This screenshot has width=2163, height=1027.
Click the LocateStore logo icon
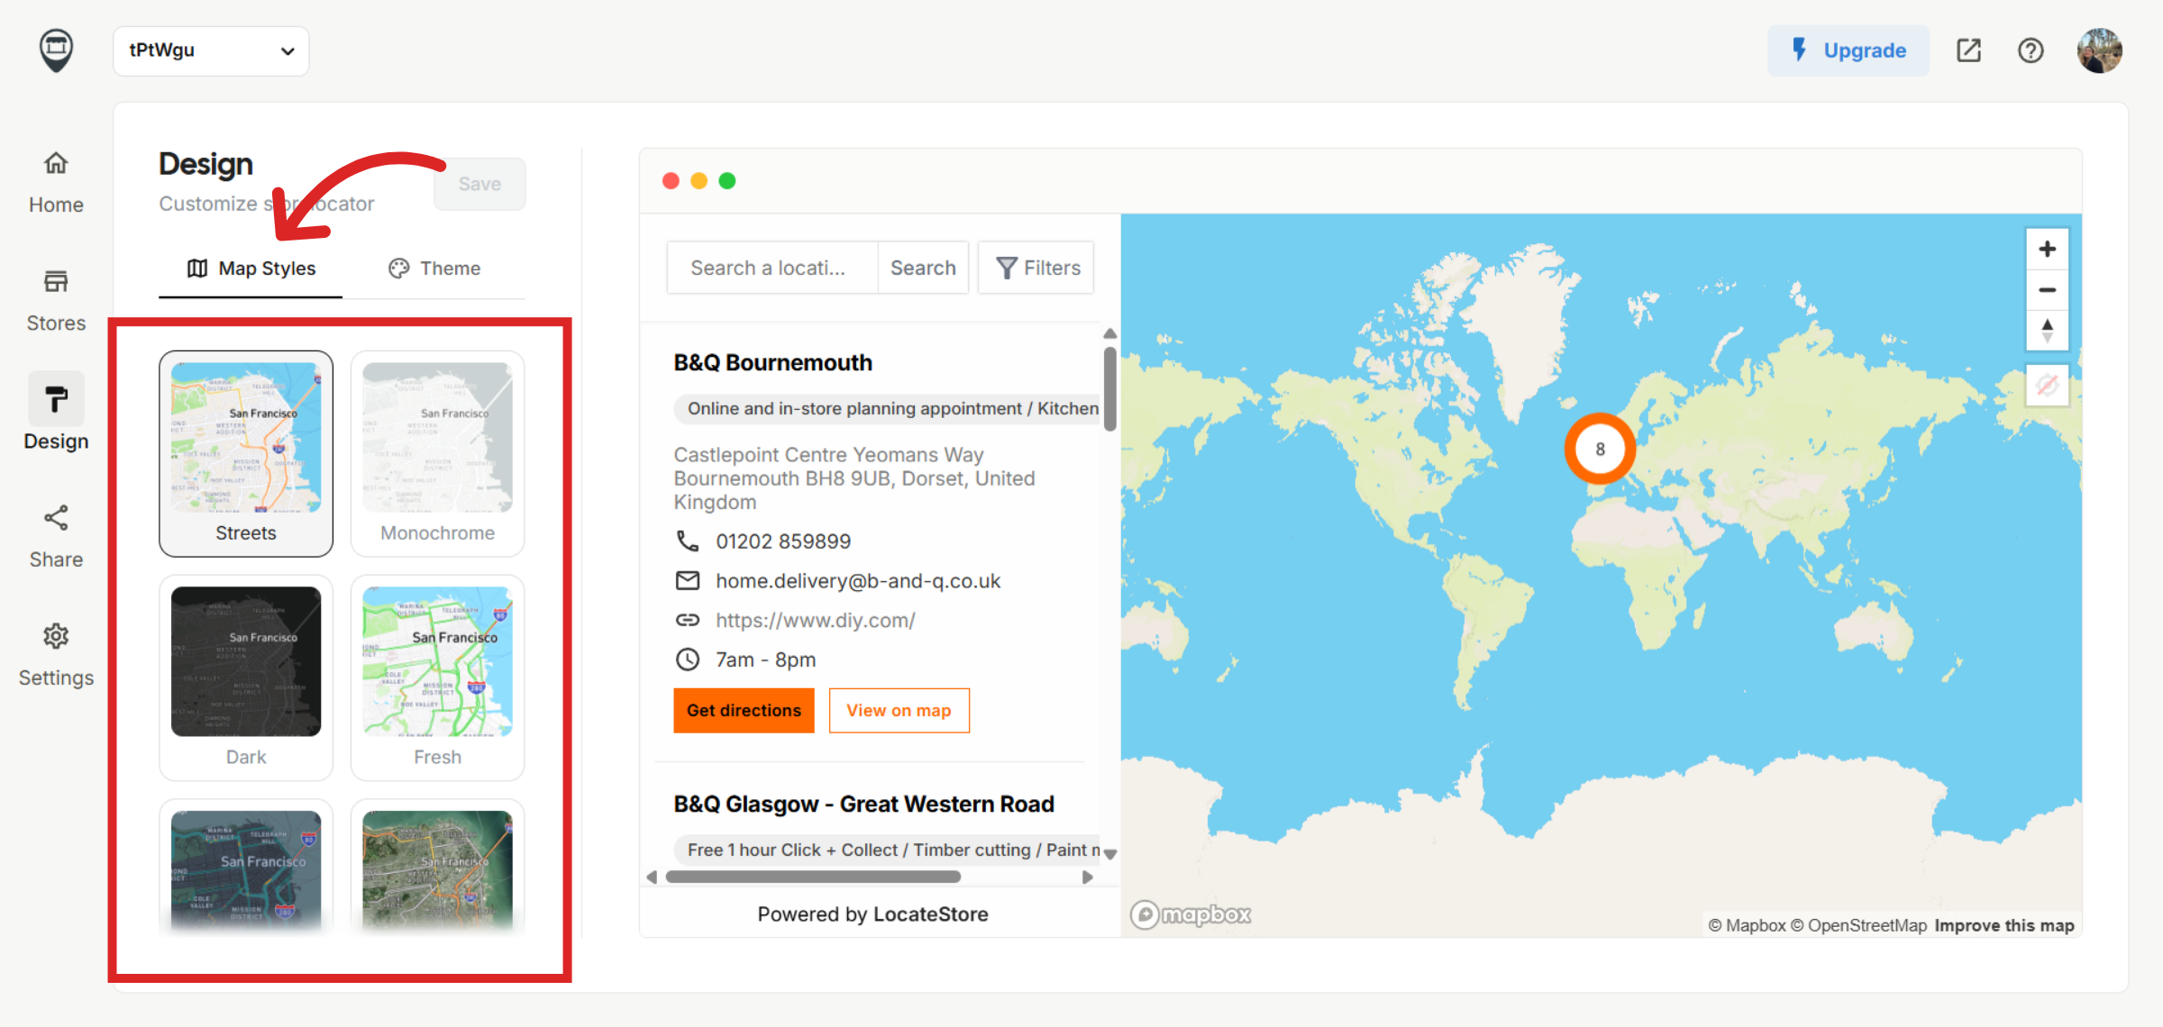56,50
